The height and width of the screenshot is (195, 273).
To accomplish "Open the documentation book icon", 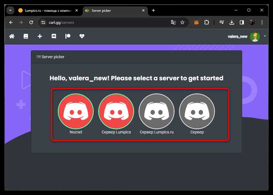I will 26,36.
